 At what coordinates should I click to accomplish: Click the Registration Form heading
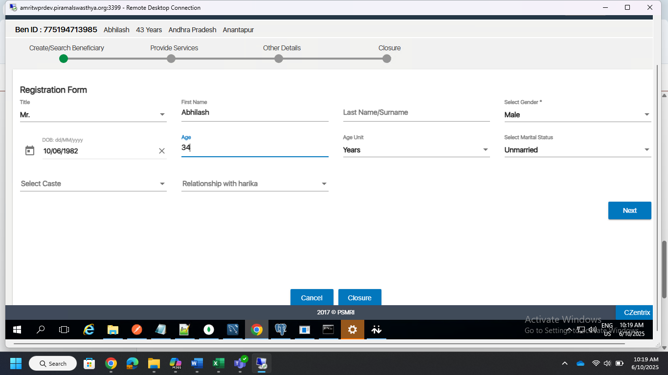point(53,90)
